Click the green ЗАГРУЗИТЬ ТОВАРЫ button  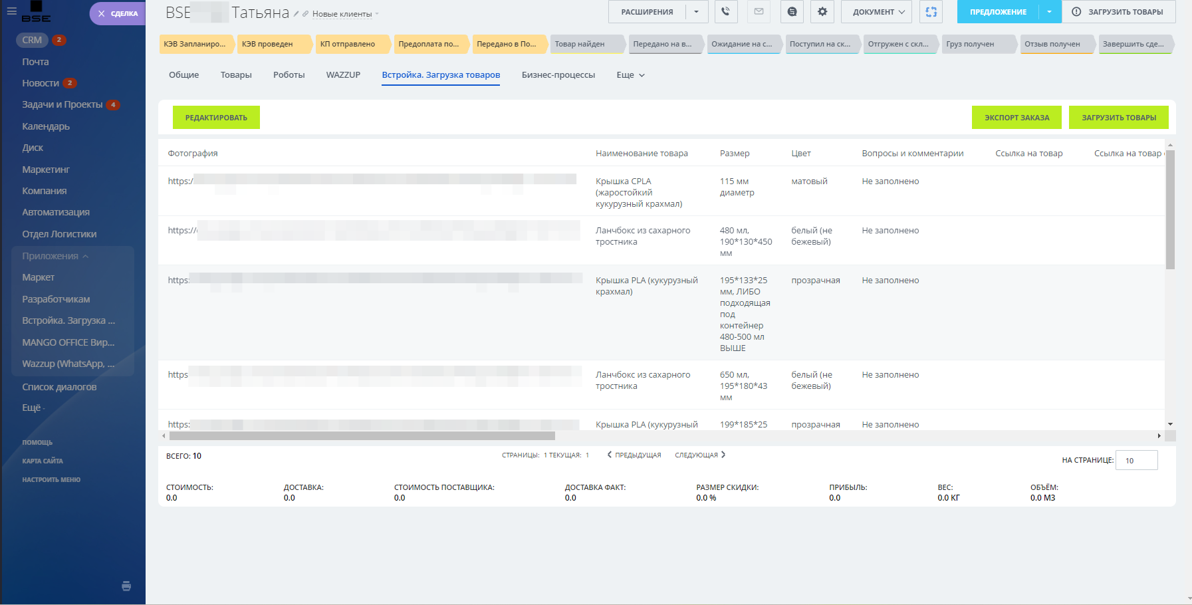pyautogui.click(x=1118, y=118)
